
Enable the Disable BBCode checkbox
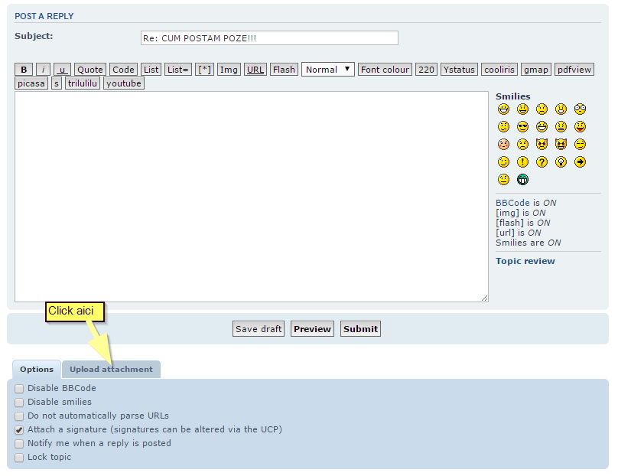pyautogui.click(x=19, y=389)
